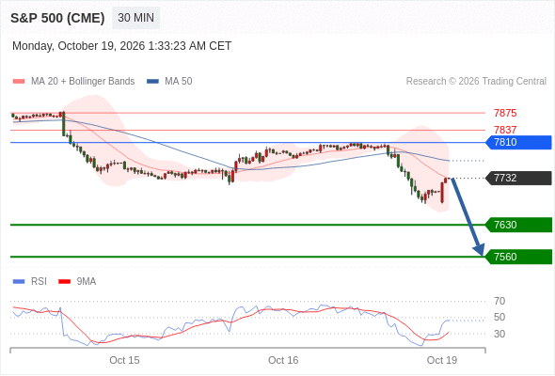Click the S&P 500 (CME) title
Viewport: 555px width, 376px height.
click(x=57, y=18)
